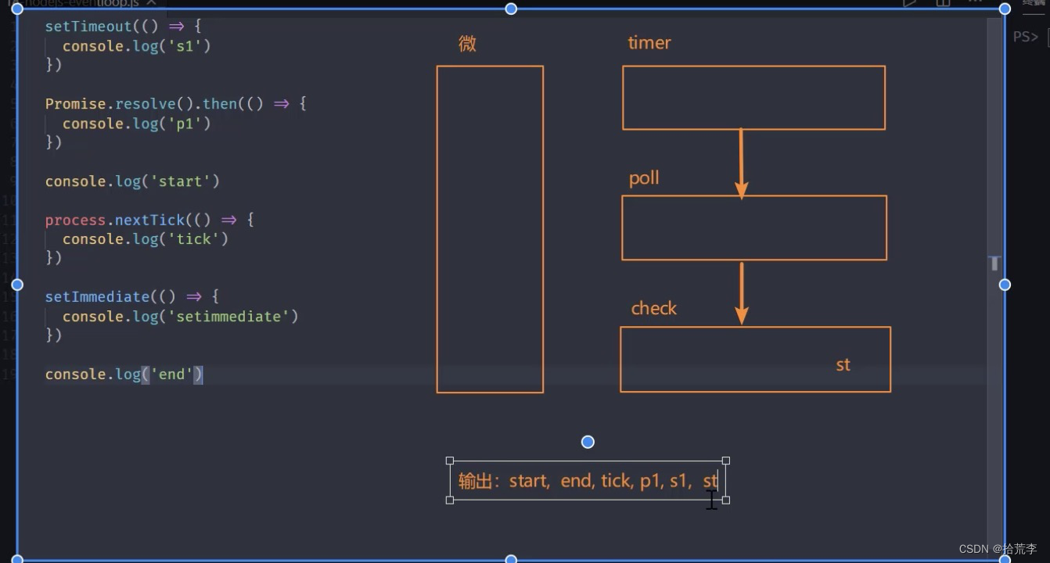Click the 'setTimeout' code line

(123, 27)
